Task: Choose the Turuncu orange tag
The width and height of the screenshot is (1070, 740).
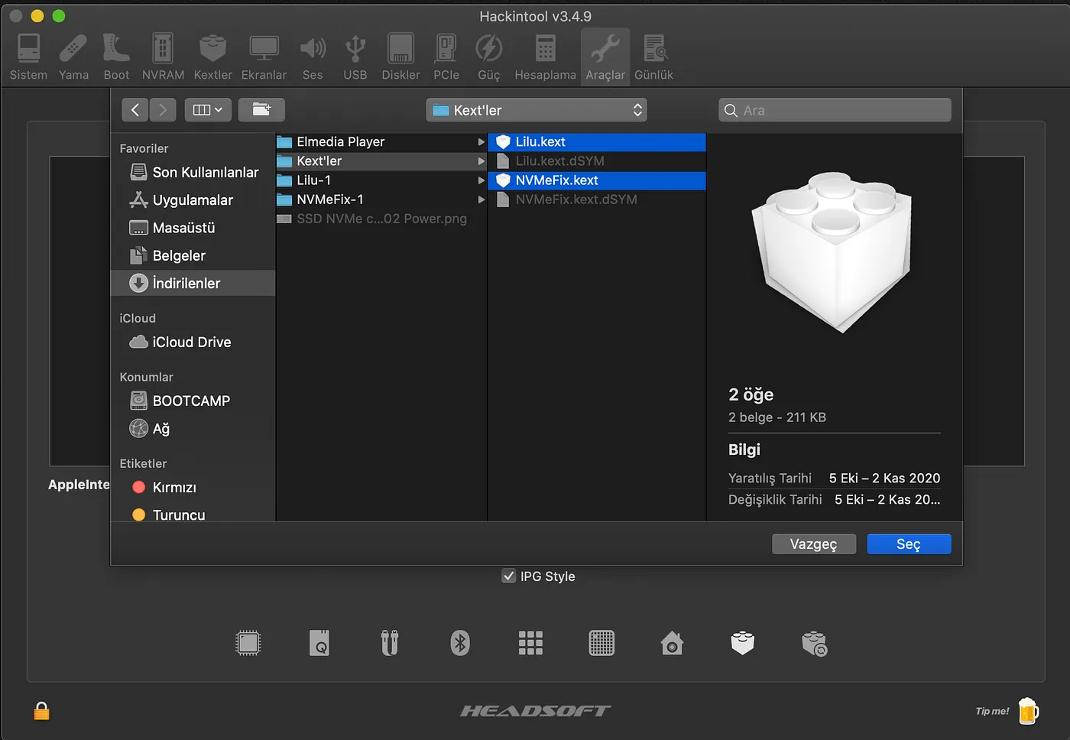Action: [193, 514]
